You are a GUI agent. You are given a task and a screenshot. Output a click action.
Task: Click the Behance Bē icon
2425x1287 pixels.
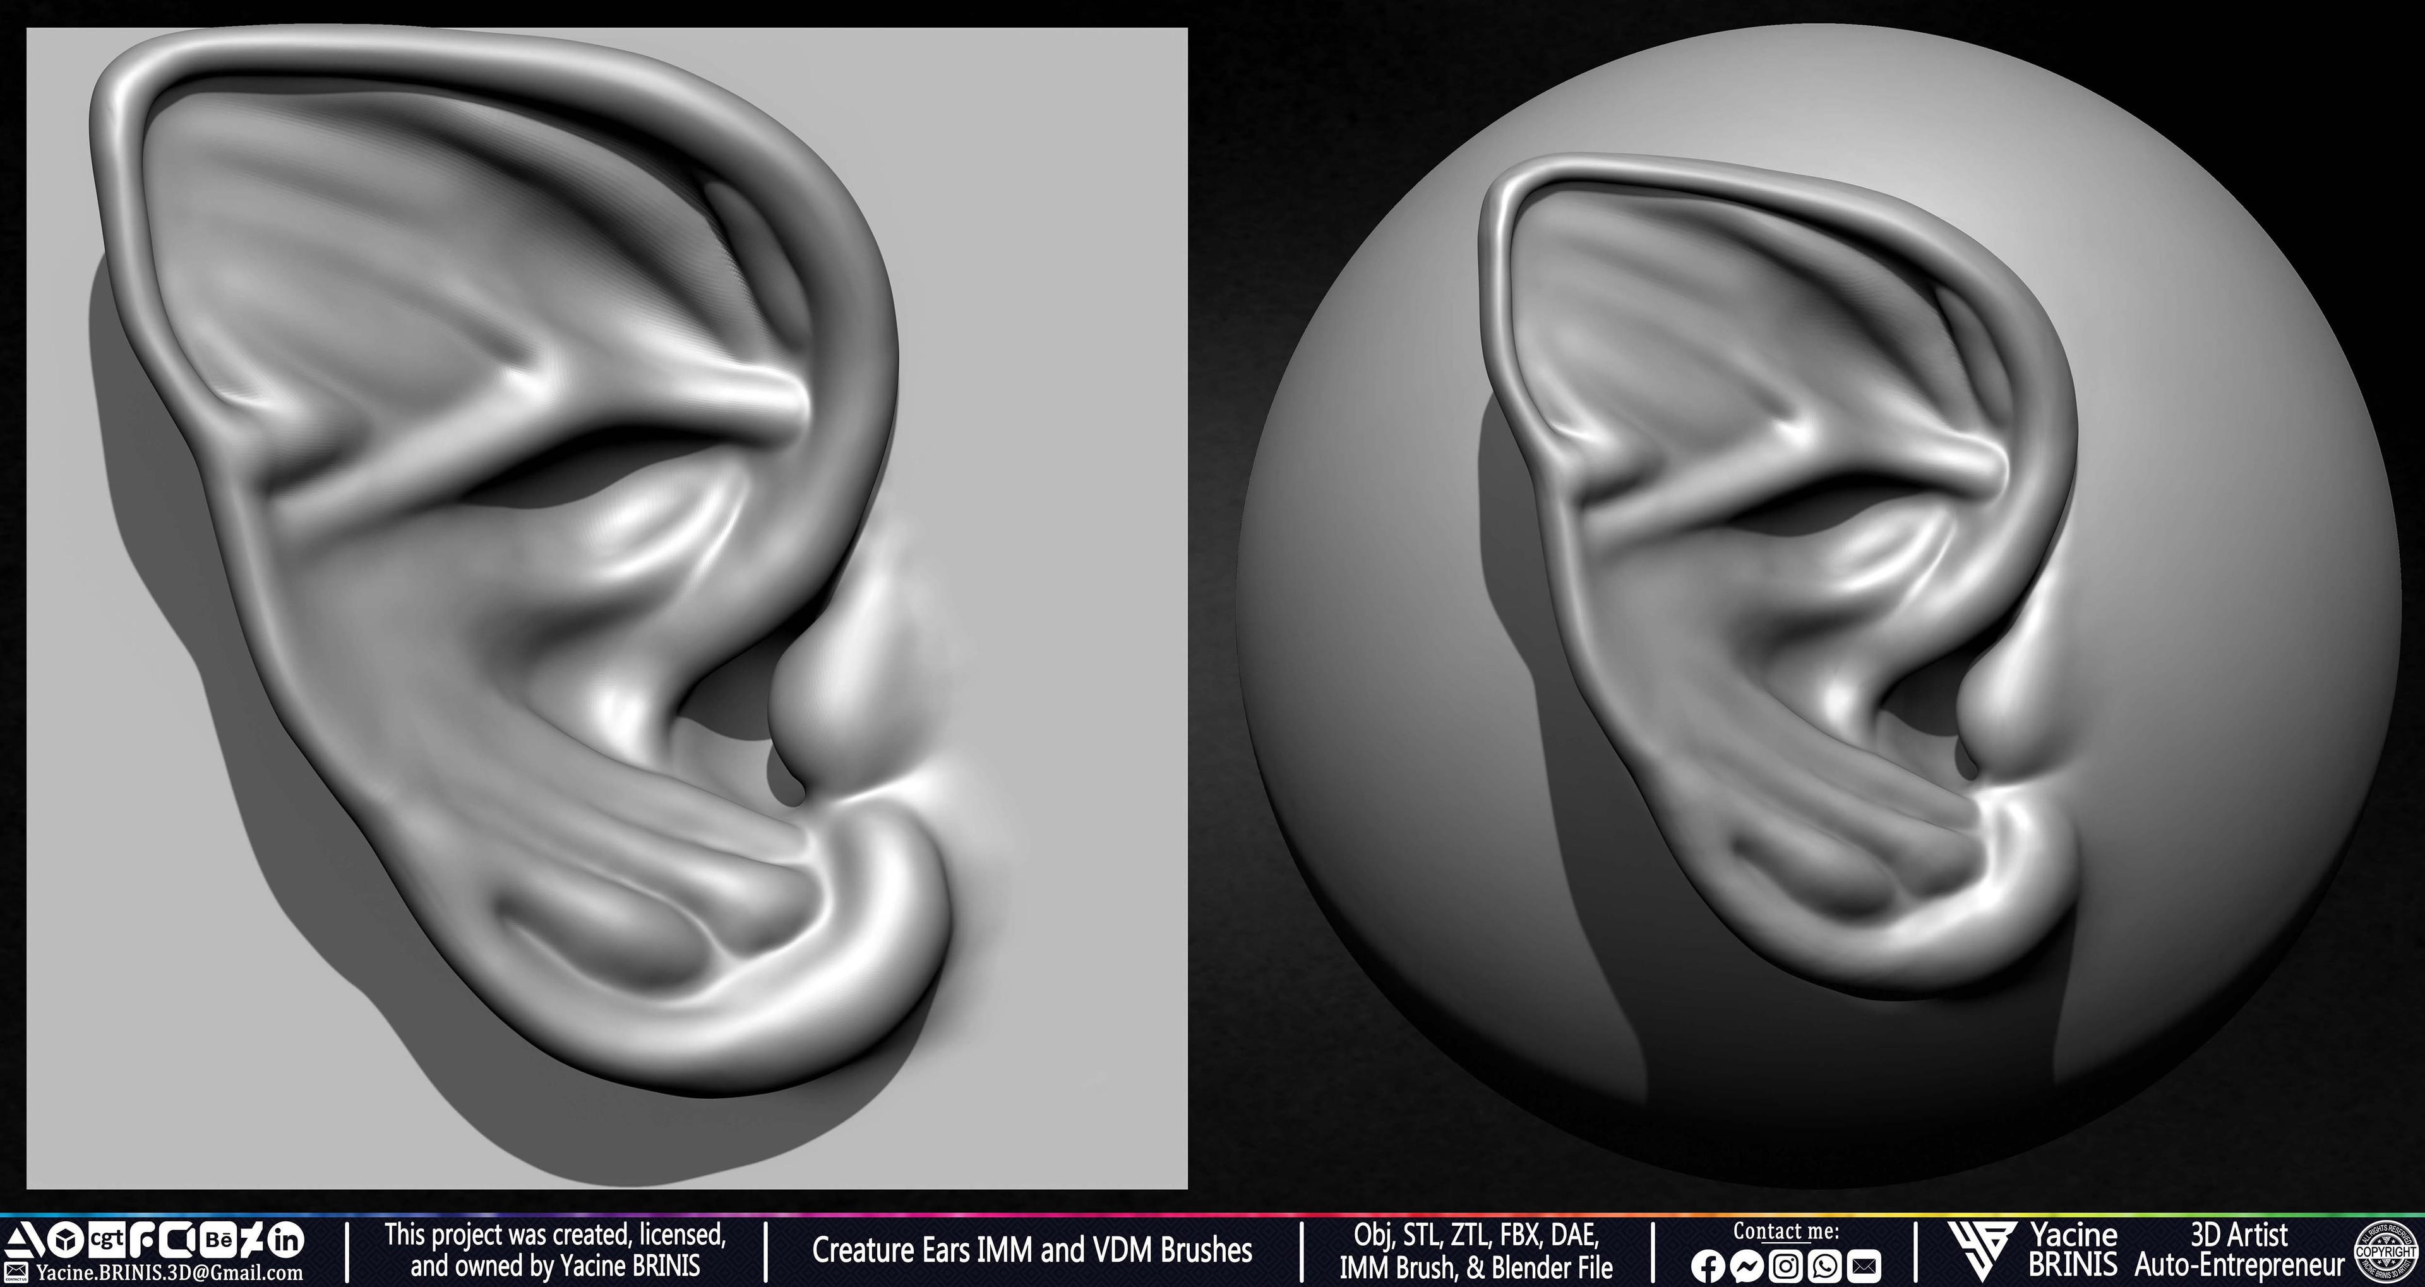click(219, 1239)
